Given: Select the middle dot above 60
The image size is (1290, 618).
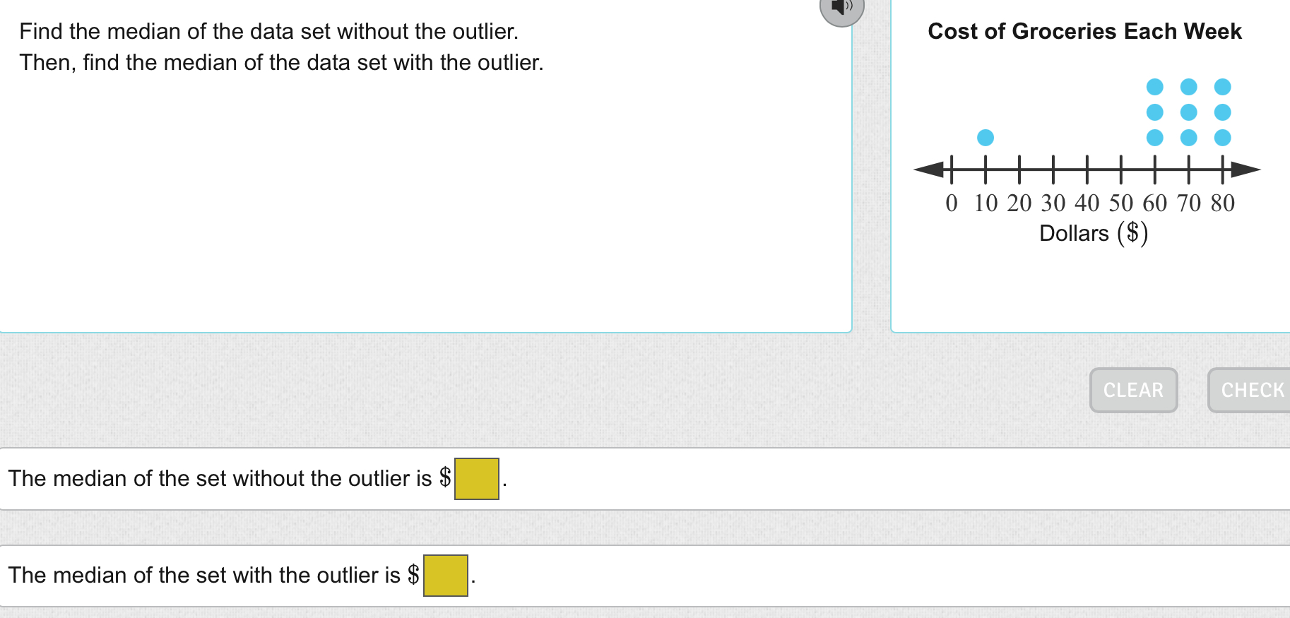Looking at the screenshot, I should pos(1155,112).
